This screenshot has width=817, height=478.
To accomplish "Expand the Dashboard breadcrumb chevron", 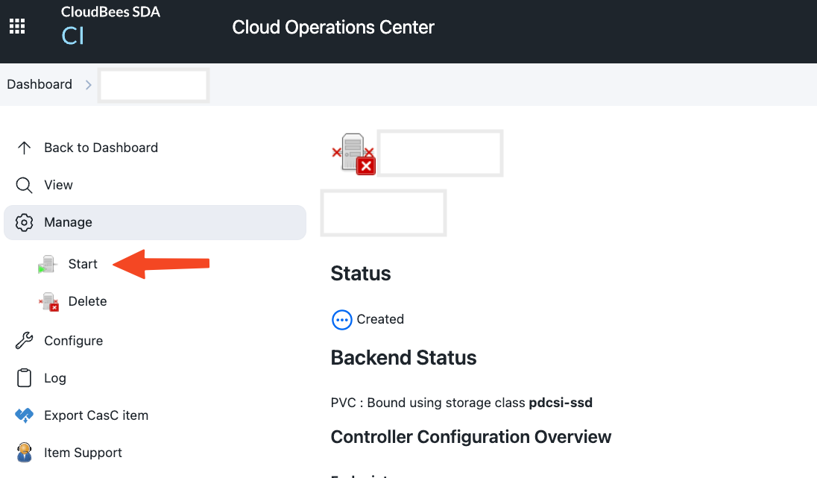I will coord(88,85).
